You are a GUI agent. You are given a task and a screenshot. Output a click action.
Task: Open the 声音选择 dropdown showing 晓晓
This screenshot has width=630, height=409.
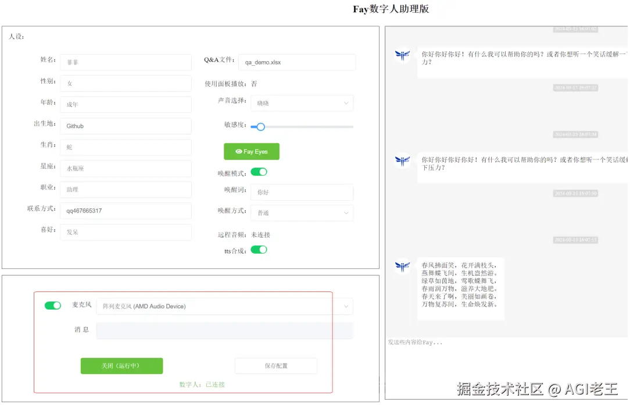(302, 103)
